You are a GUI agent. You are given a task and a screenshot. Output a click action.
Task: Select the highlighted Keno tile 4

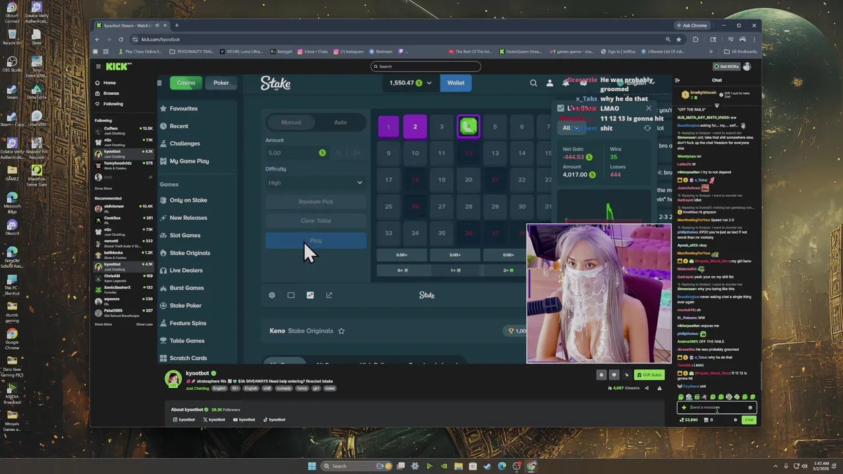(x=468, y=127)
